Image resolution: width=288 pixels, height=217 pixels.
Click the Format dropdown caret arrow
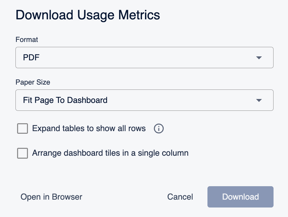coord(259,58)
